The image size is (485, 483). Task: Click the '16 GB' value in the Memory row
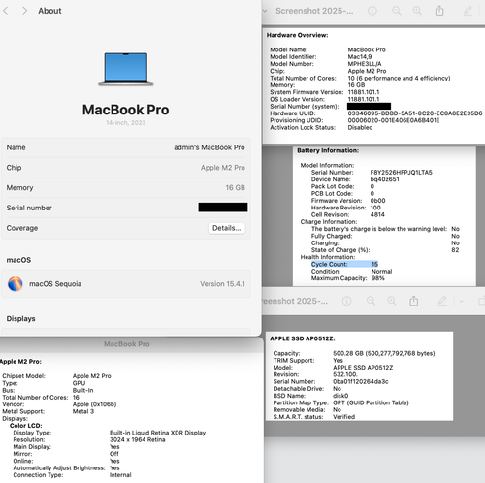click(236, 187)
